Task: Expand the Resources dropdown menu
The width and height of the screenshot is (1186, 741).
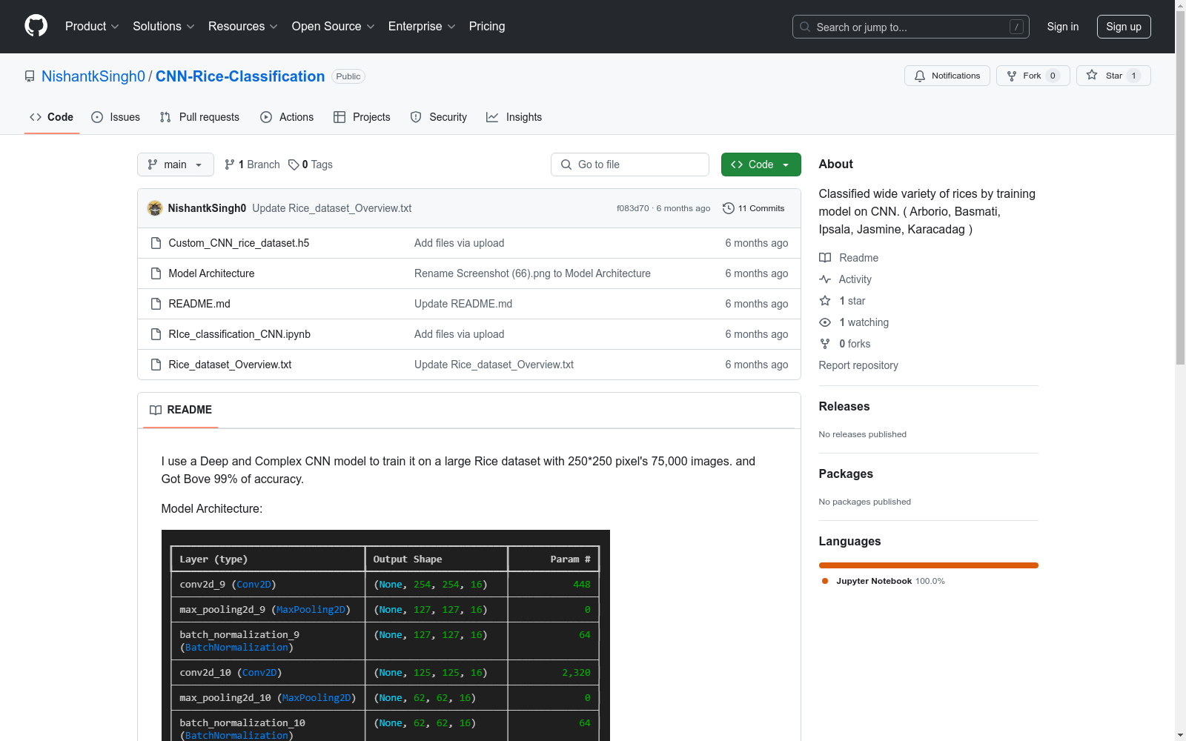Action: tap(243, 27)
